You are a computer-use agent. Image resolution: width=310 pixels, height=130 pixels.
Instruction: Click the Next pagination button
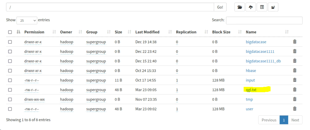coord(295,120)
